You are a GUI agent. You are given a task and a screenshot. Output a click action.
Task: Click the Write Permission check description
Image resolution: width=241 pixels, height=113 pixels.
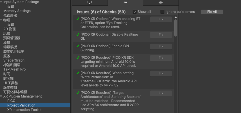tap(108, 79)
